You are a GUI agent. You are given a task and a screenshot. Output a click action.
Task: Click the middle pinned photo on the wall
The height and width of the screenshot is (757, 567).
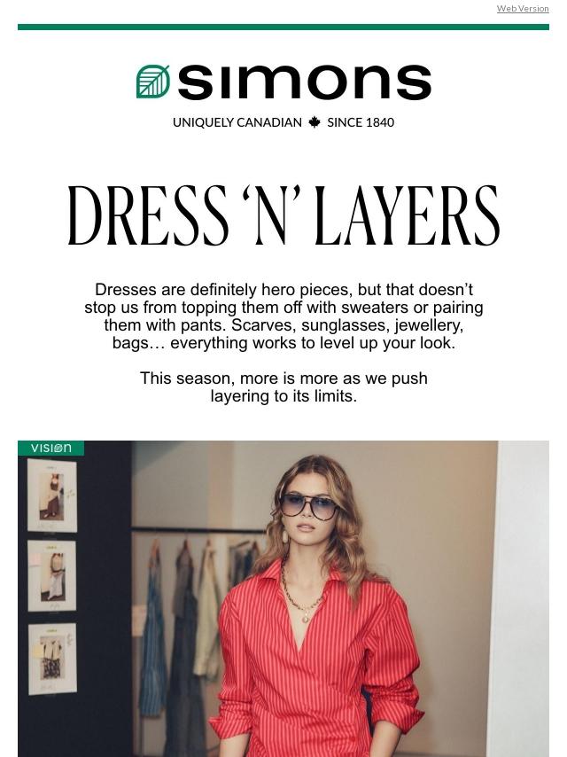click(x=52, y=575)
